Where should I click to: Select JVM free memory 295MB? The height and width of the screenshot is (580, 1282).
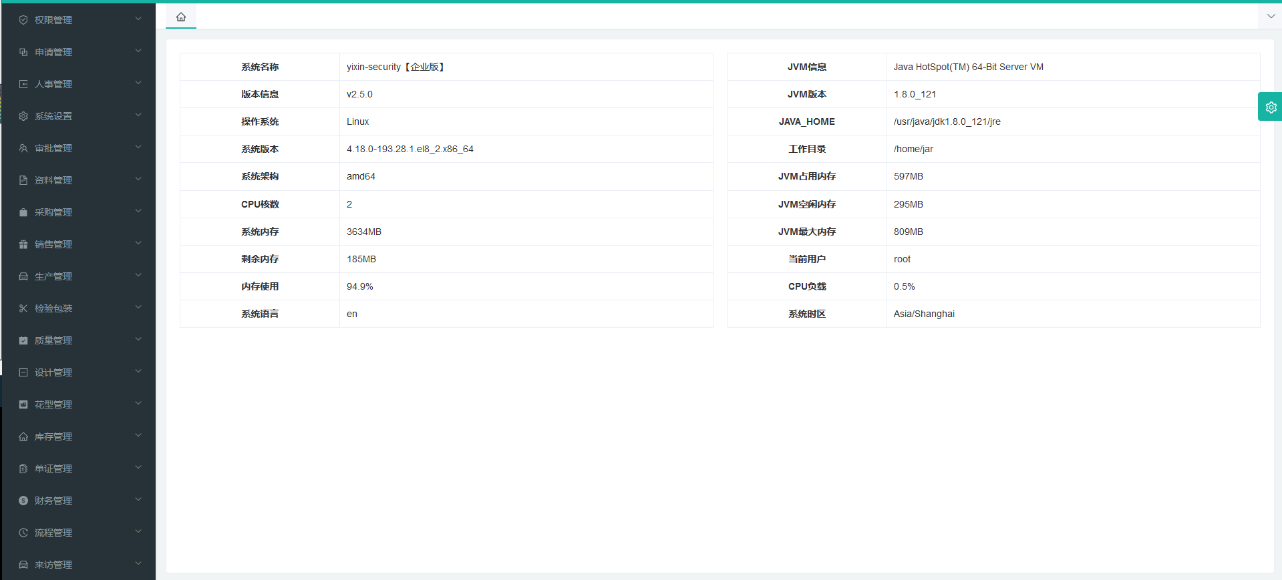909,204
